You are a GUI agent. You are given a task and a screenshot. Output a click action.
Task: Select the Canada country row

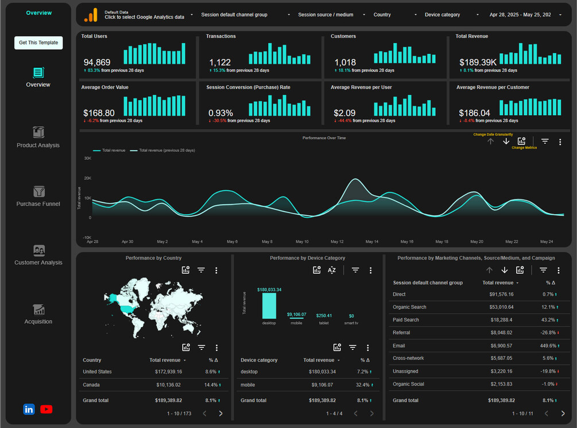click(154, 385)
